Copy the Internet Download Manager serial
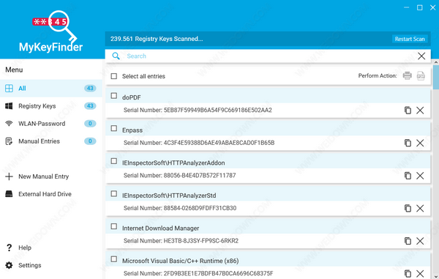The image size is (439, 279). click(408, 241)
